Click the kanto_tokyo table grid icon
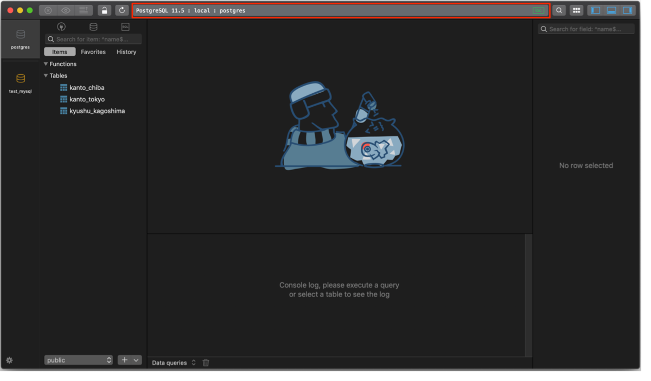651x381 pixels. pyautogui.click(x=63, y=99)
